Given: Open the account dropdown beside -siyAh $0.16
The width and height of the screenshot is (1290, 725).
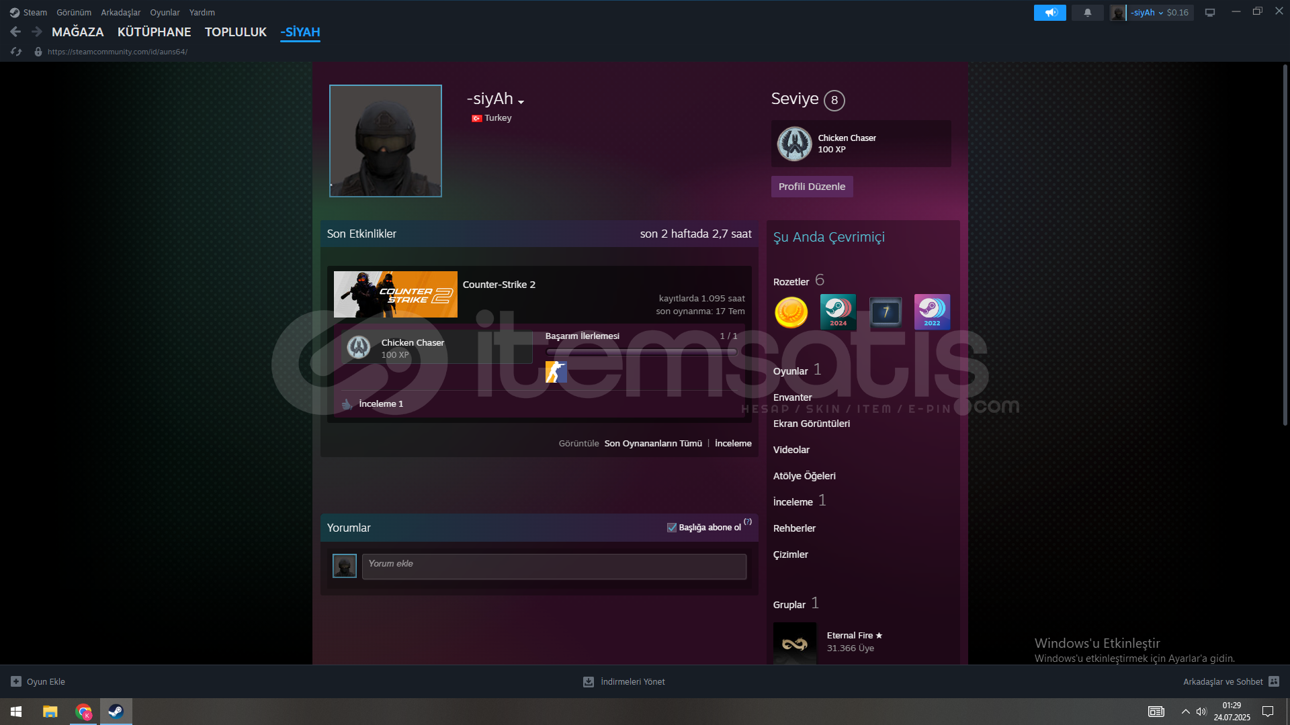Looking at the screenshot, I should click(1160, 13).
